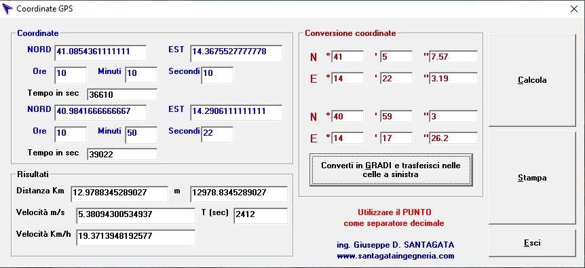The height and width of the screenshot is (268, 585).
Task: Click distance meters field 12978.8345289027
Action: point(239,194)
